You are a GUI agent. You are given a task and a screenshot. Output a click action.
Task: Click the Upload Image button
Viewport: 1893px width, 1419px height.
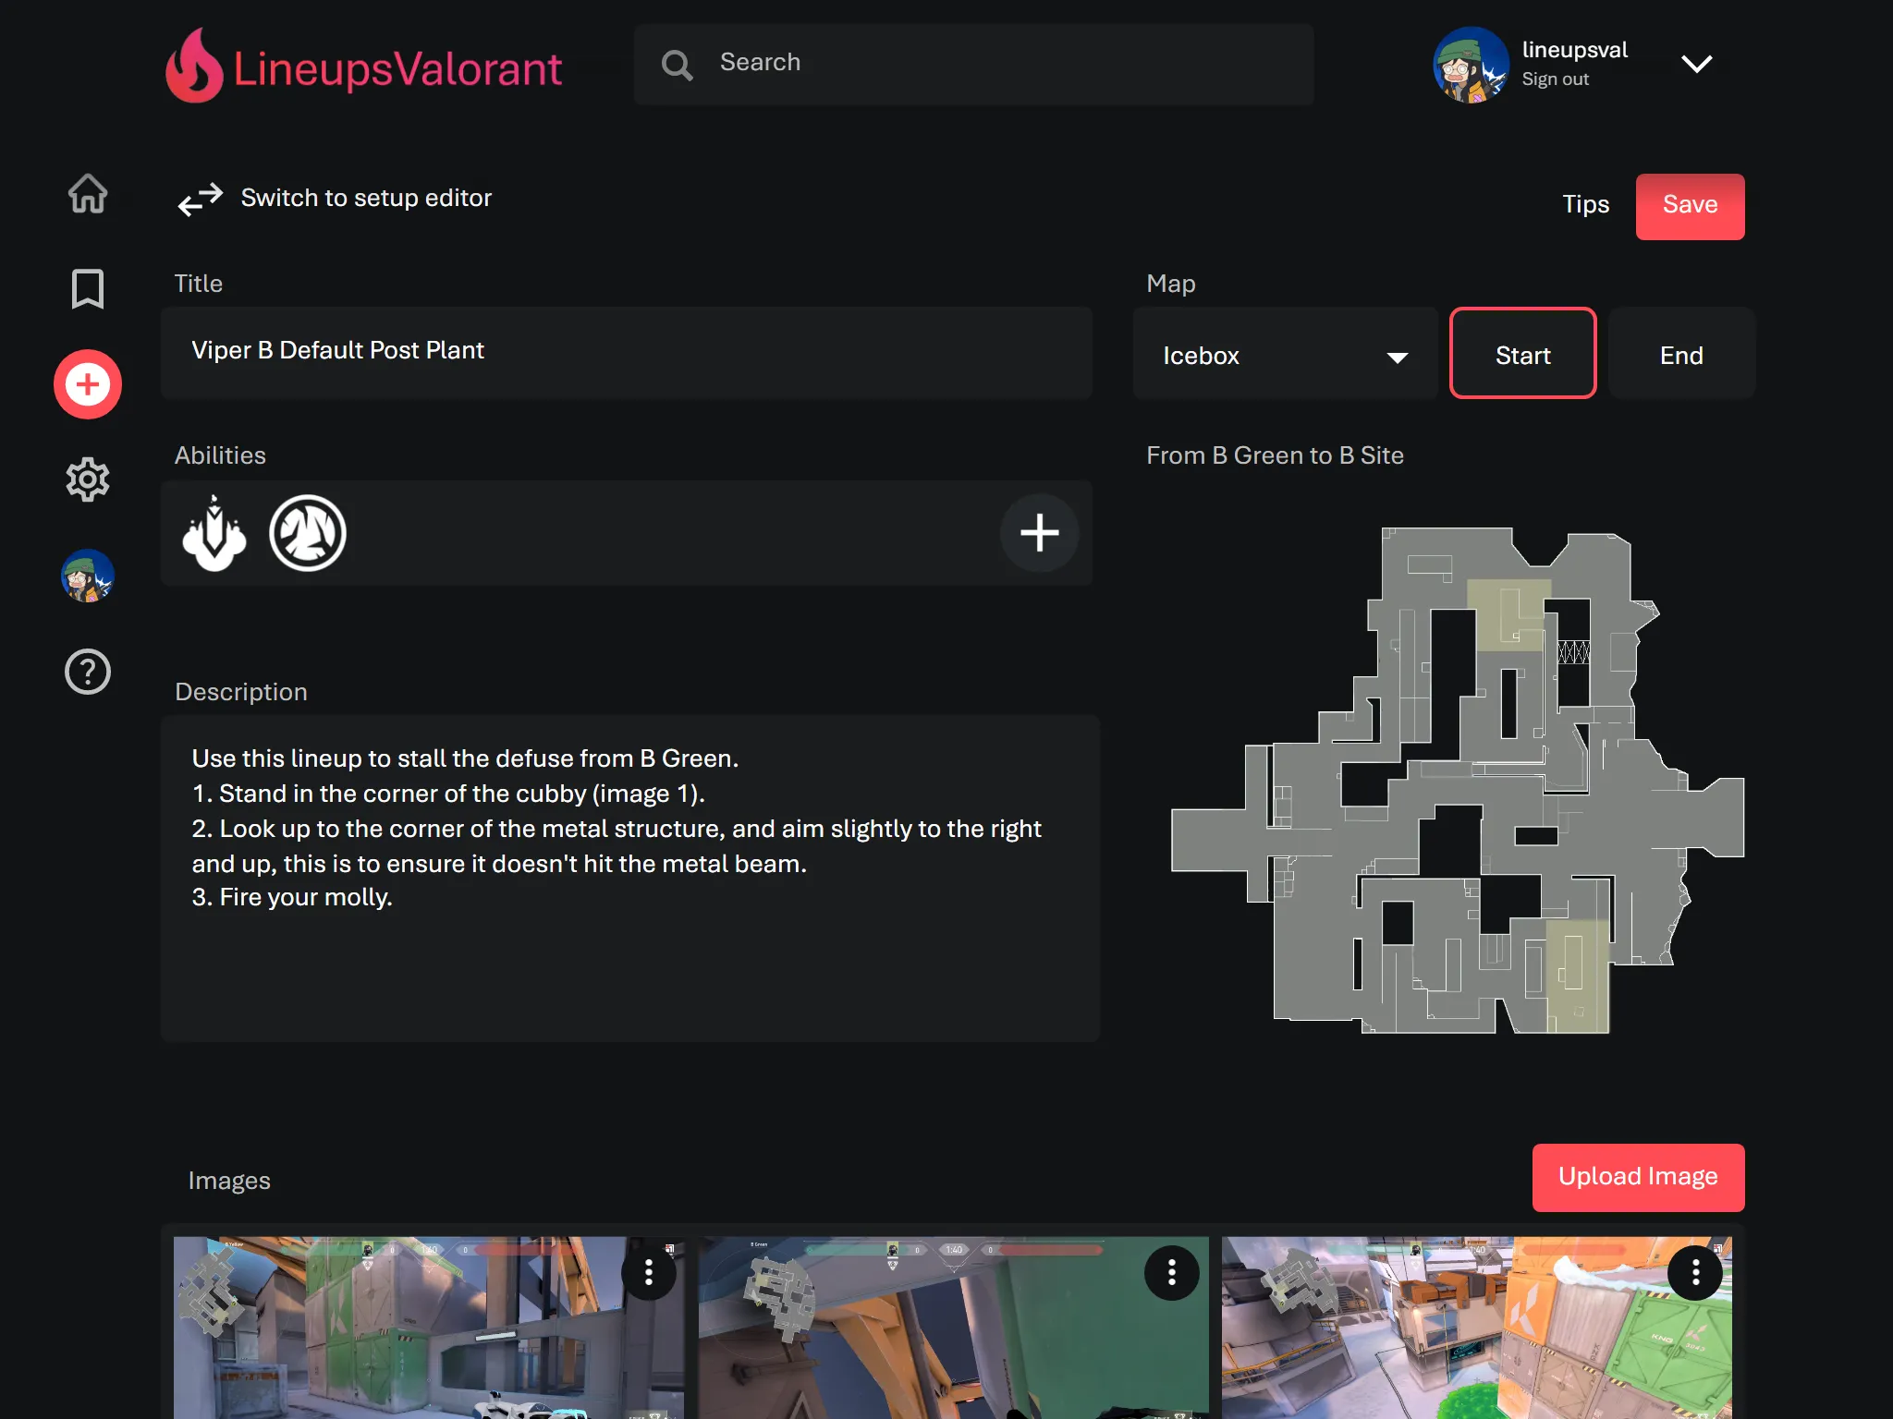(1637, 1176)
